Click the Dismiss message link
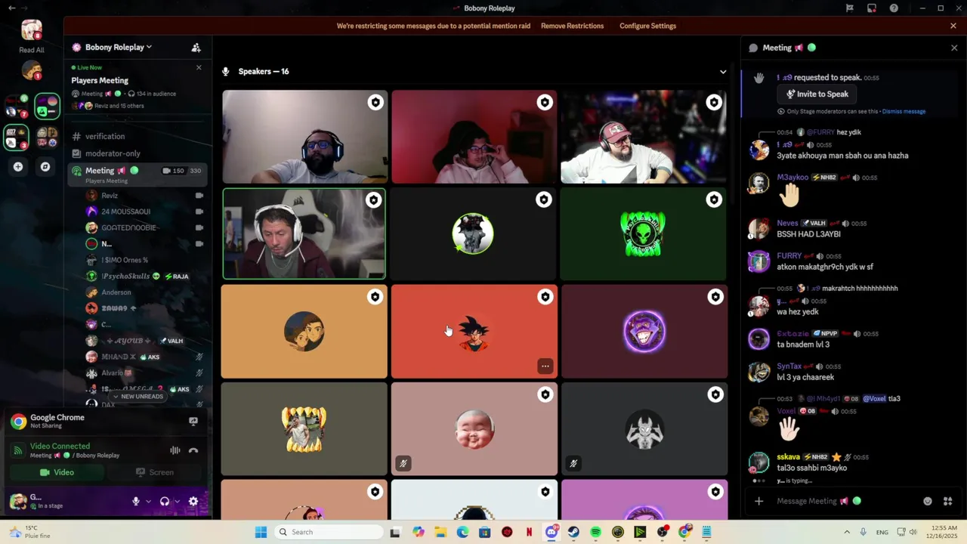Viewport: 967px width, 544px height. point(904,111)
